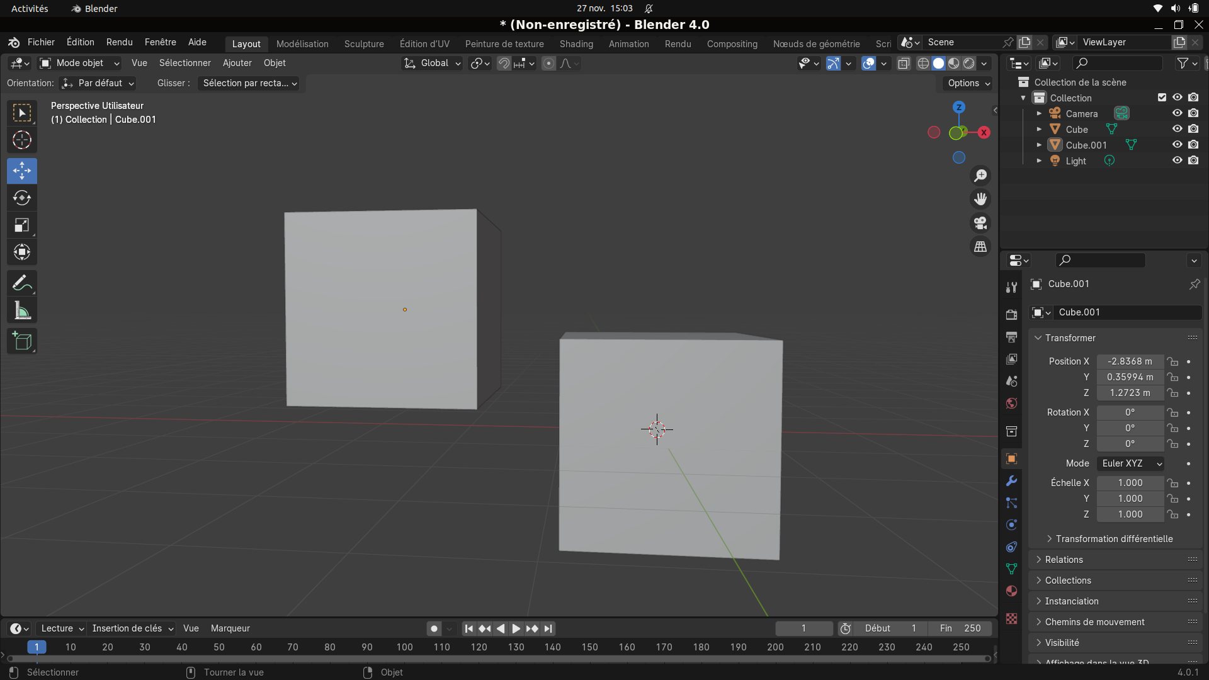Jump to the last frame
The width and height of the screenshot is (1209, 680).
pos(548,628)
